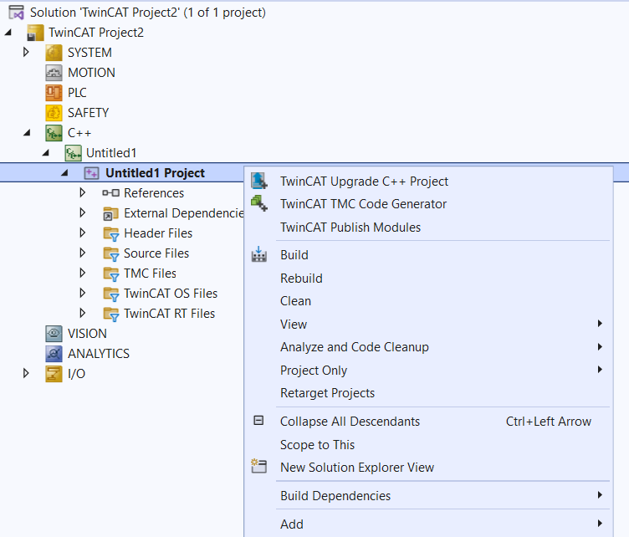Open Analyze and Code Cleanup submenu
Viewport: 629px width, 537px height.
(x=428, y=347)
